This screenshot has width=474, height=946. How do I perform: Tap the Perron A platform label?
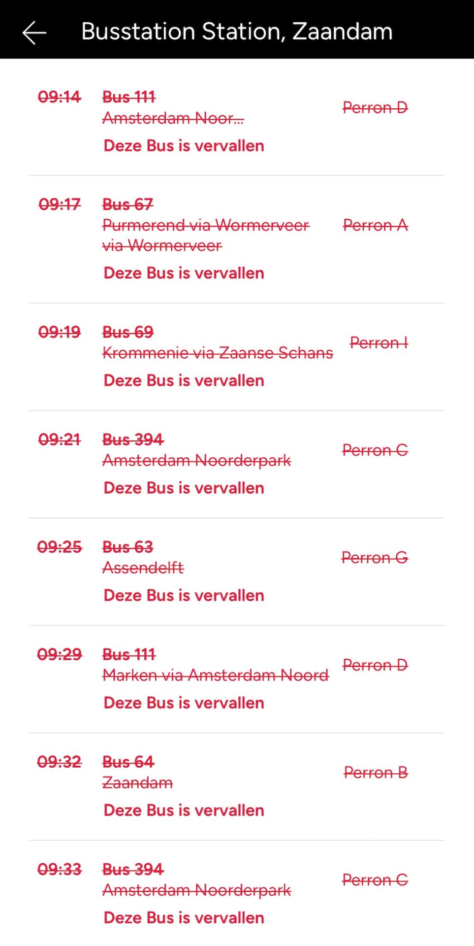coord(376,225)
